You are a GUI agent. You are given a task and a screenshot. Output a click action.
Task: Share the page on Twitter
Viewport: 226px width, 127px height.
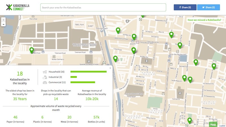[208, 7]
